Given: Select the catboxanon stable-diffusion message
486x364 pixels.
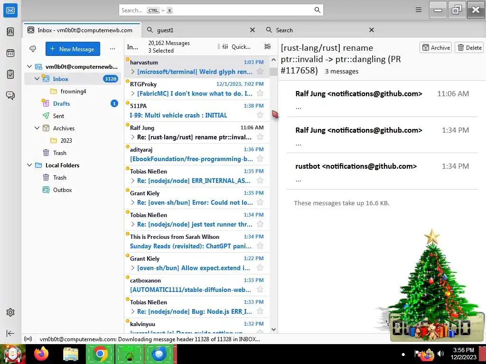Looking at the screenshot, I should click(196, 285).
